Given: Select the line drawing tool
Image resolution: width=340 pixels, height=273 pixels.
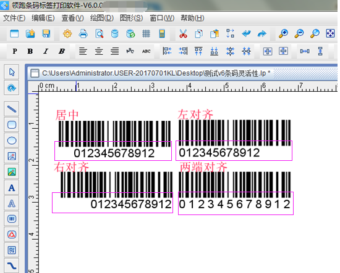Looking at the screenshot, I should (x=12, y=109).
